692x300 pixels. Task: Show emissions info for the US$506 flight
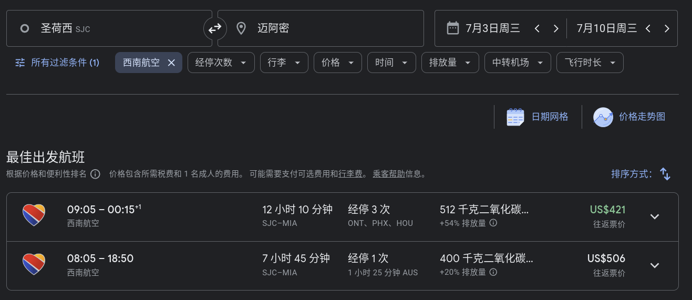493,272
